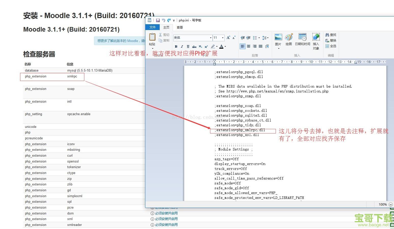Click the indent marker on WordPad ruler
This screenshot has width=394, height=229.
pos(214,62)
